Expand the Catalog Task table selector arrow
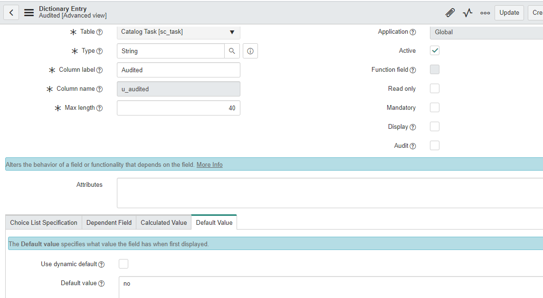Image resolution: width=543 pixels, height=298 pixels. tap(232, 32)
